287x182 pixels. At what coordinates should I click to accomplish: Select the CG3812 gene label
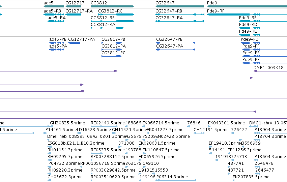99,3
